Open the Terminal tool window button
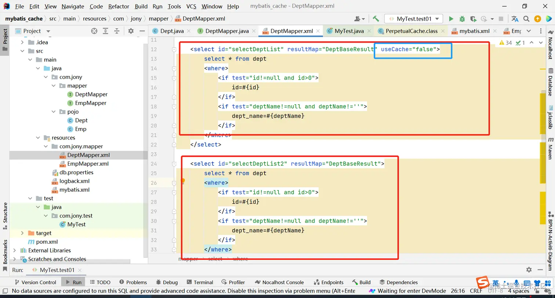This screenshot has width=555, height=298. coord(200,282)
